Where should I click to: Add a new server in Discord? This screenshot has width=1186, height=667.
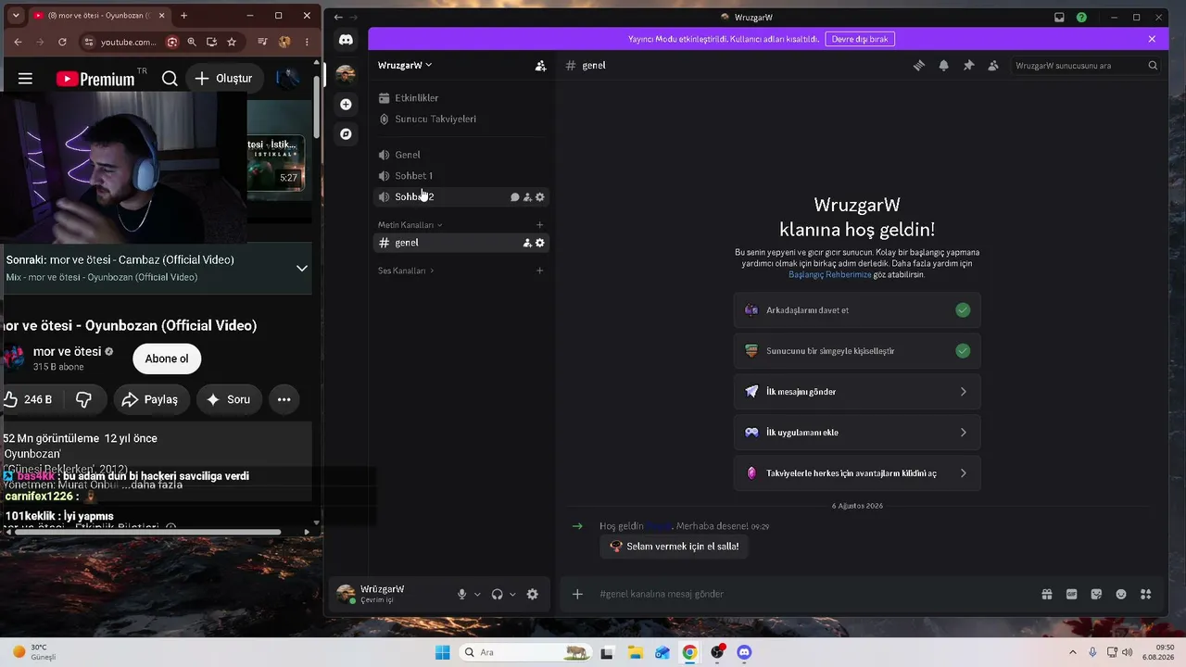click(x=346, y=105)
